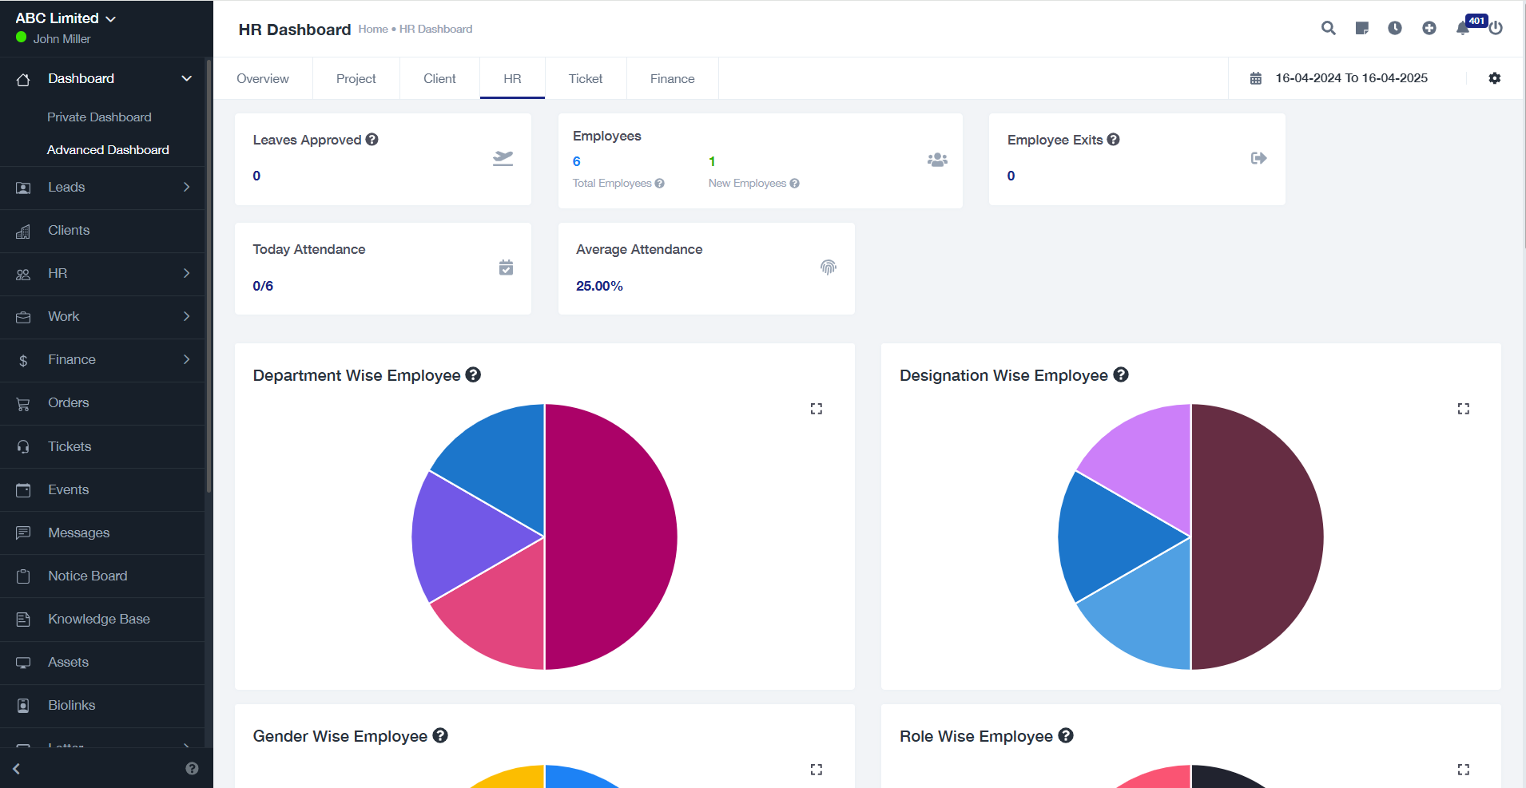Viewport: 1526px width, 788px height.
Task: Switch to the Ticket tab
Action: (585, 79)
